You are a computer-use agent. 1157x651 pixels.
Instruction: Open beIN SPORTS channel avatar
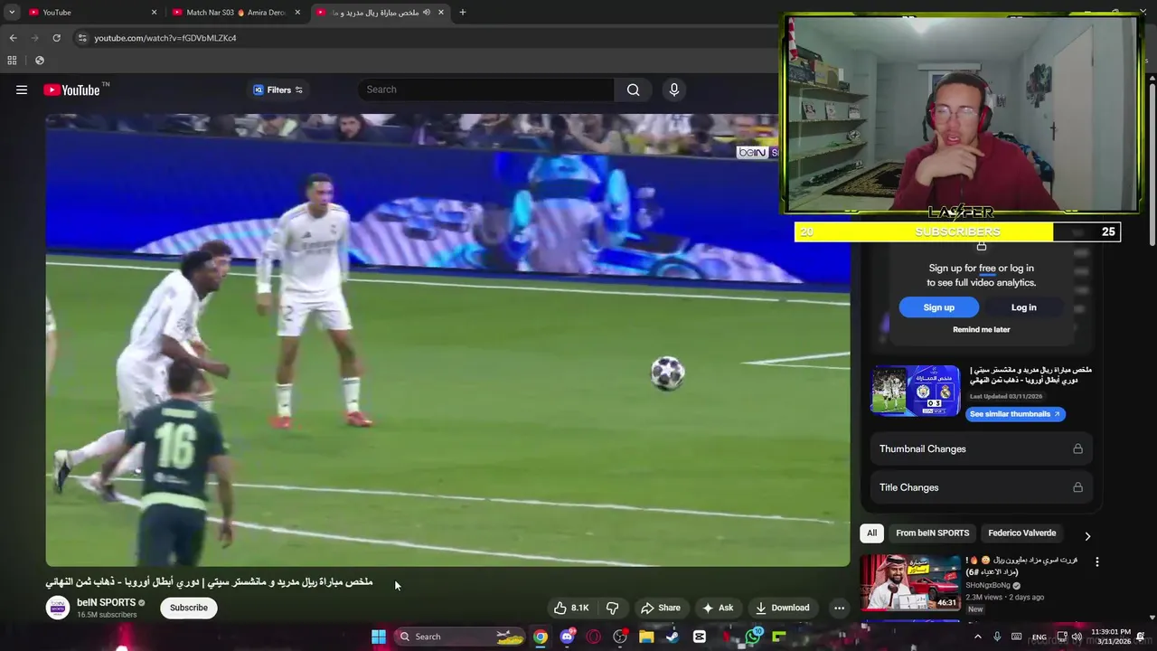[x=58, y=608]
